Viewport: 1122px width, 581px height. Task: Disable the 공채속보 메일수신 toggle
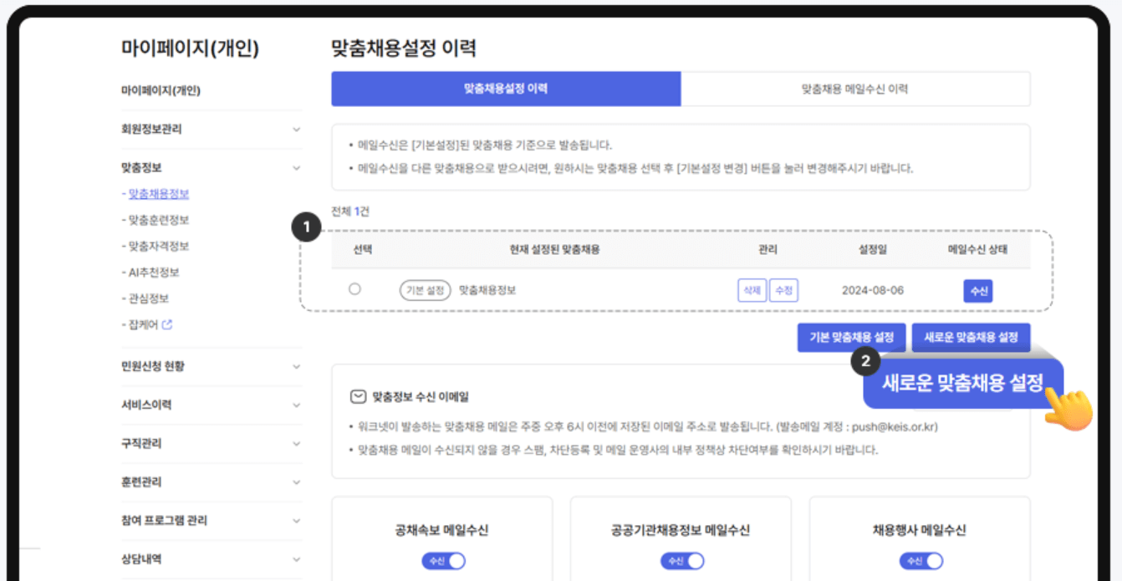(444, 560)
